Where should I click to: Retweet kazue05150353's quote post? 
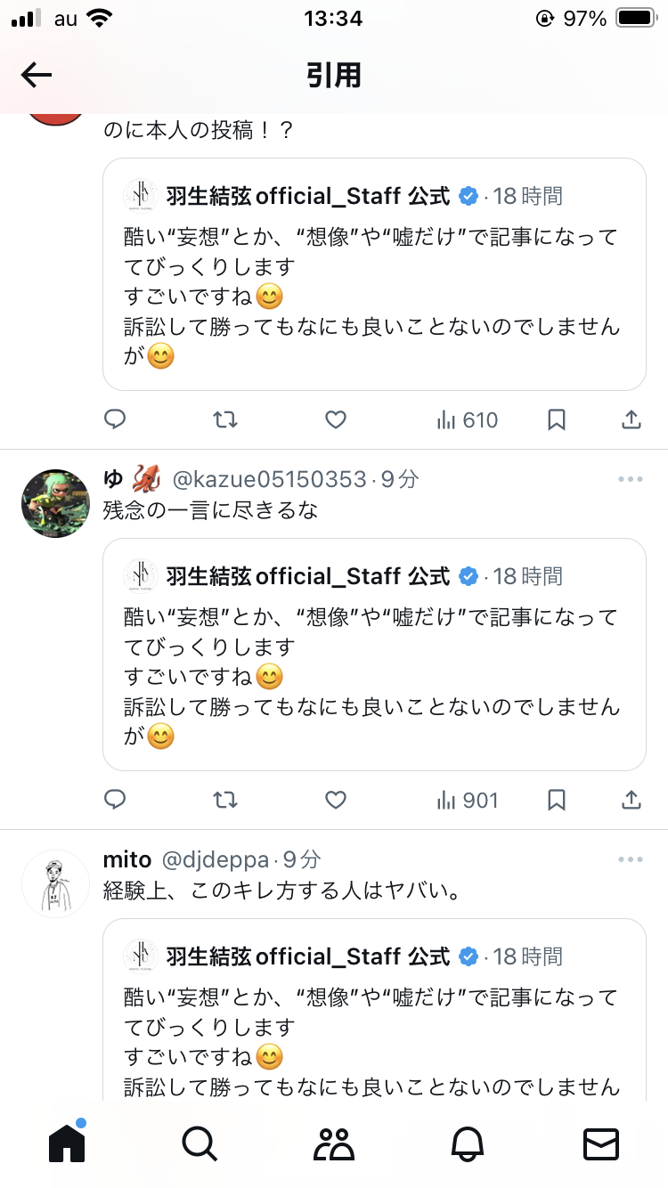[x=225, y=800]
